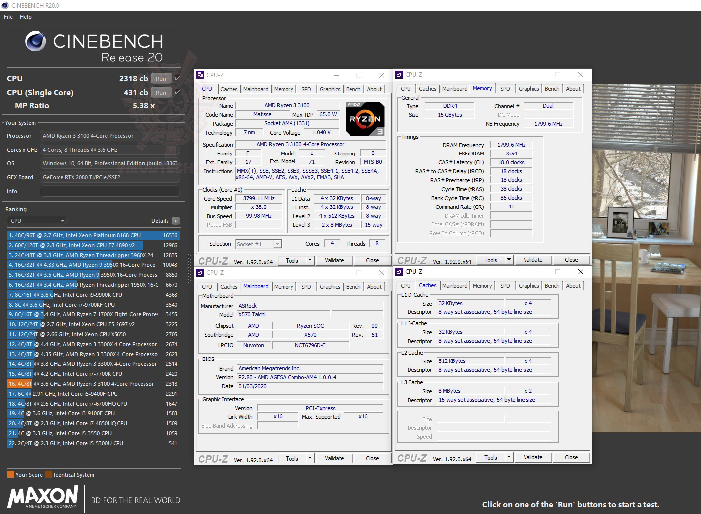Run the CPU multi-core benchmark
Viewport: 701px width, 514px height.
[161, 78]
